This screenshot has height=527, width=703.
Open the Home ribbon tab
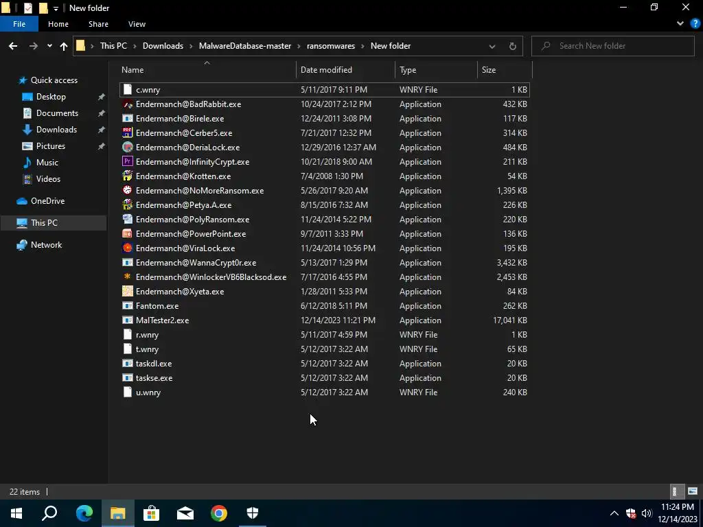(x=58, y=24)
